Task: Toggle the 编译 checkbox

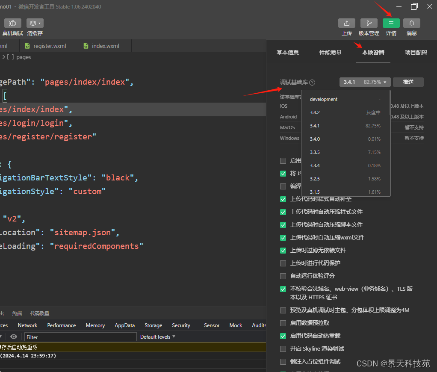Action: tap(283, 186)
